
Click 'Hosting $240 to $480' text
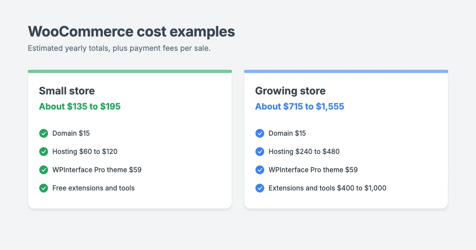304,152
